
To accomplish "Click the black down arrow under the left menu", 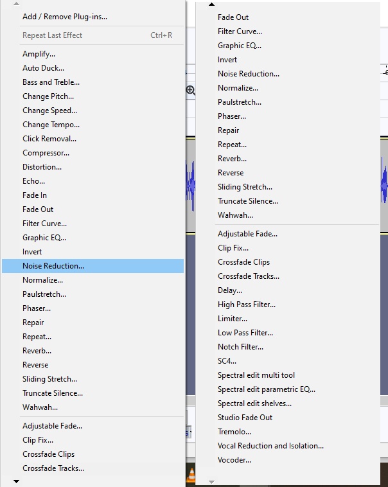I will coord(17,481).
